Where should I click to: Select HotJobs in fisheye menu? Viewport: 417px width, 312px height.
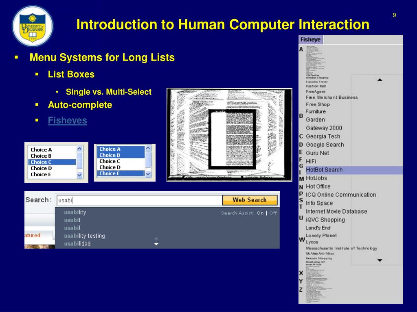[x=316, y=178]
